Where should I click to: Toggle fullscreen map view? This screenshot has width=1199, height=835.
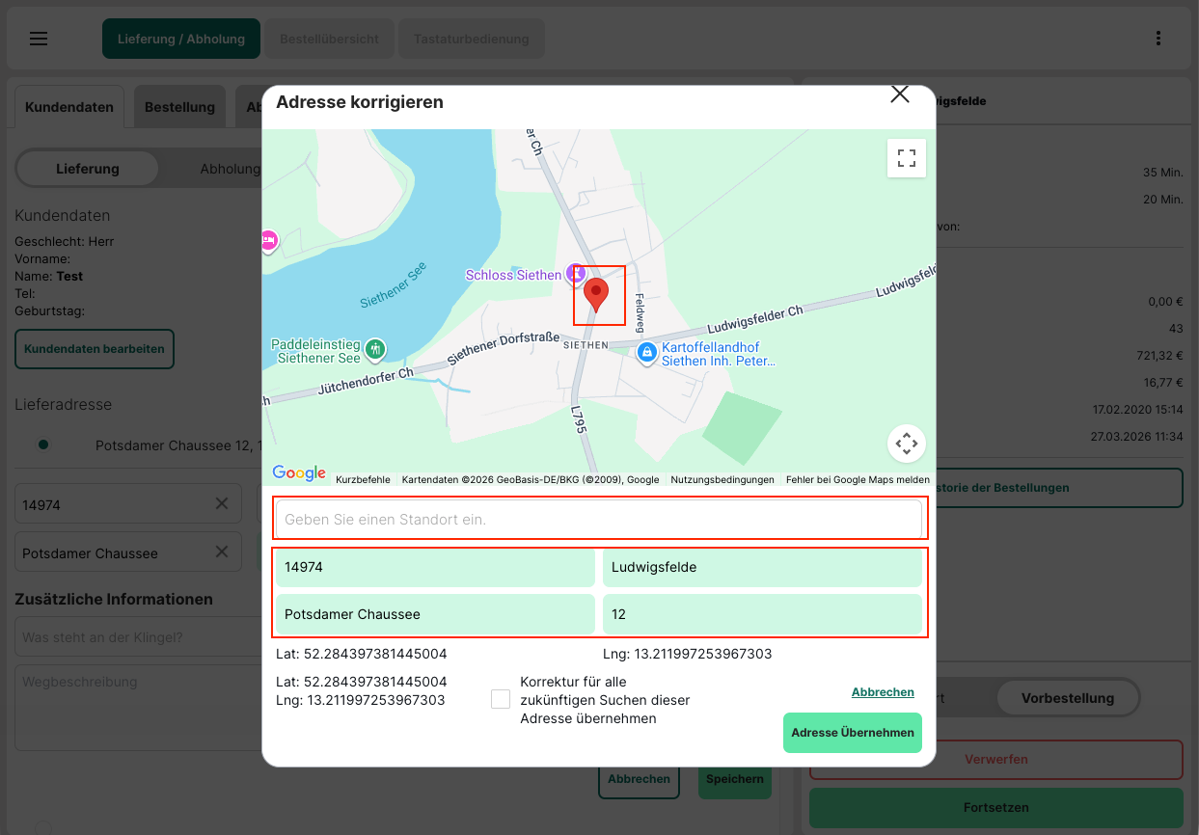(x=906, y=158)
